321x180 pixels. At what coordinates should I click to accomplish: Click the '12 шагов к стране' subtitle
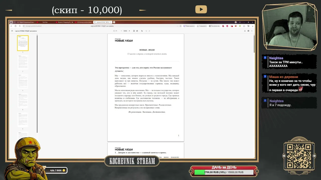coord(147,54)
